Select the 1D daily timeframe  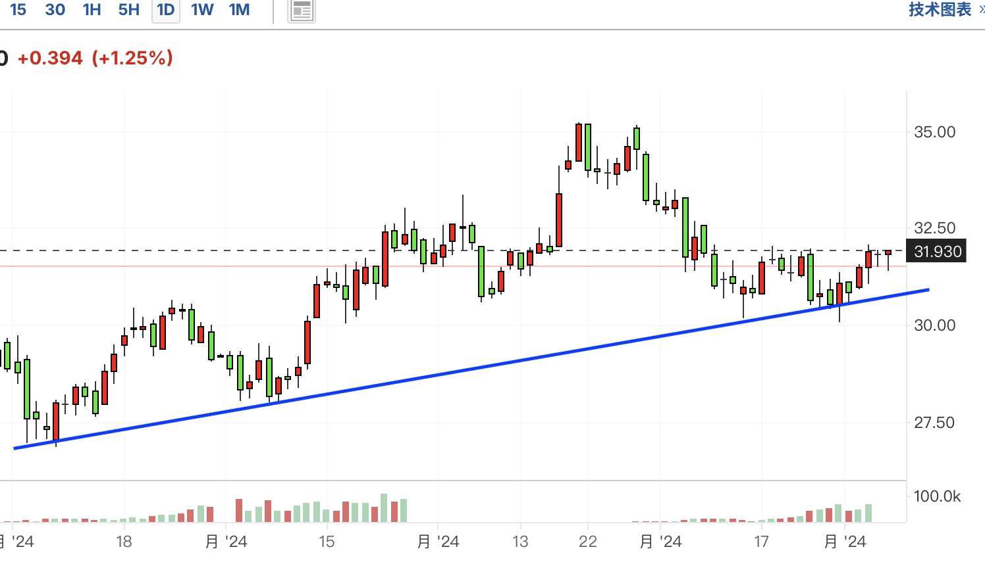pyautogui.click(x=166, y=10)
